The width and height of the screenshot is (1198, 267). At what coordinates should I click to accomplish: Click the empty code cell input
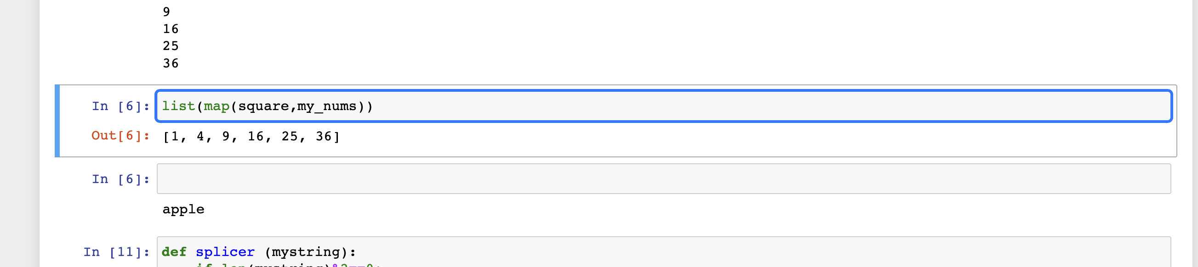tap(663, 179)
